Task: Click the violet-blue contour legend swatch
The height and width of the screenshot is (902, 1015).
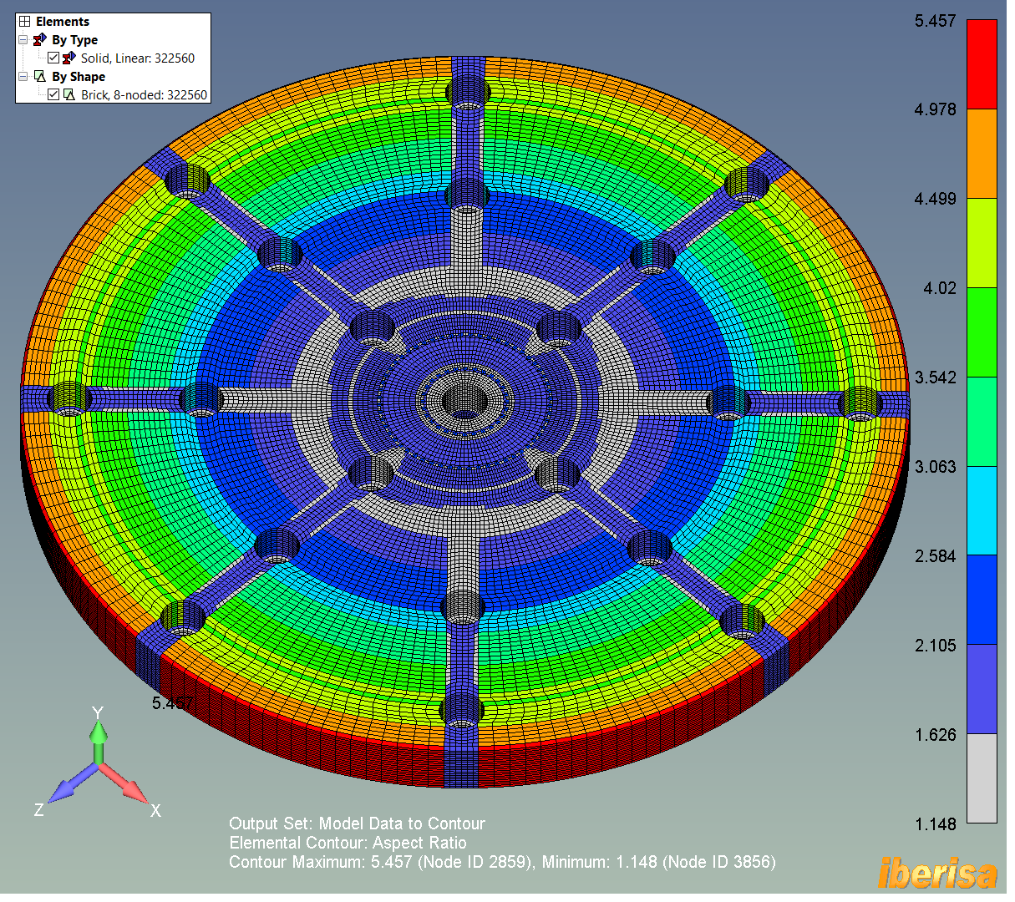Action: click(982, 689)
